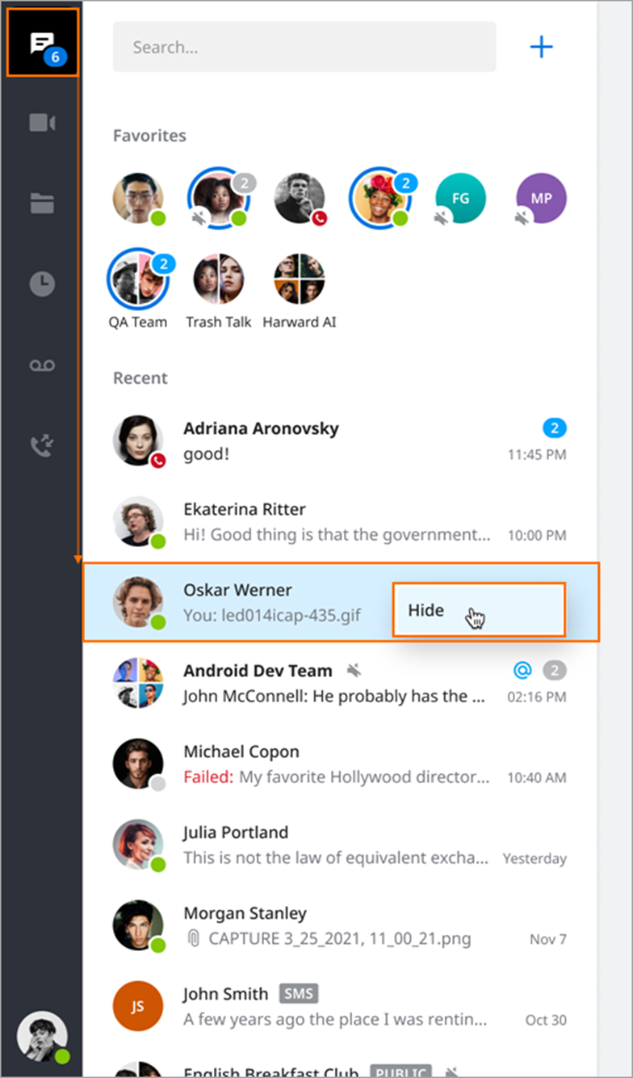The width and height of the screenshot is (633, 1078).
Task: Click the @ mention icon on Android Dev Team
Action: point(523,669)
